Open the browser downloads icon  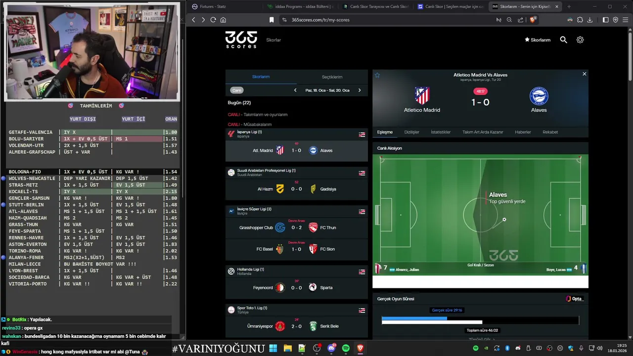point(590,20)
